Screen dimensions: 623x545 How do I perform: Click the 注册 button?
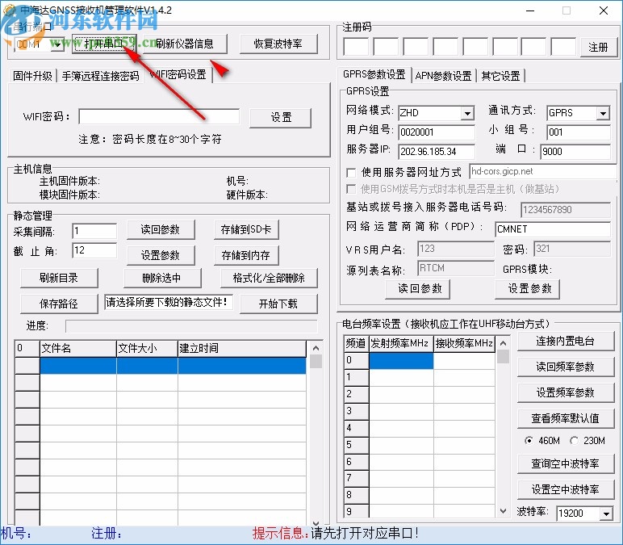[598, 48]
